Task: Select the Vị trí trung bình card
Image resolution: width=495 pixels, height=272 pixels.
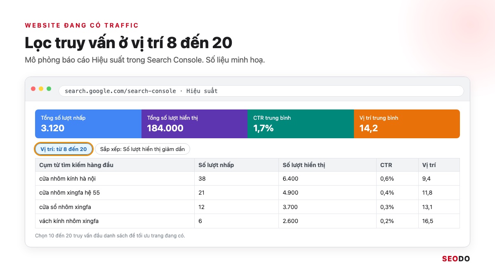Action: pos(407,124)
